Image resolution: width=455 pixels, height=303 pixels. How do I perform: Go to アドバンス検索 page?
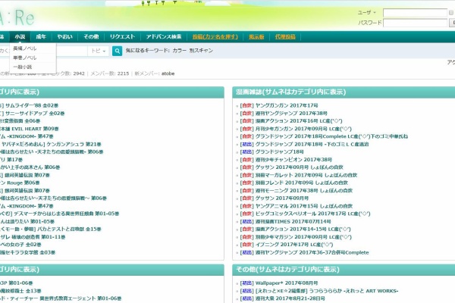click(x=164, y=37)
